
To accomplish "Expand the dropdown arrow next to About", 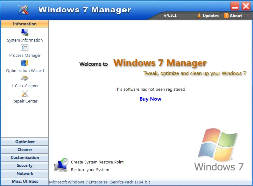I will tap(245, 16).
